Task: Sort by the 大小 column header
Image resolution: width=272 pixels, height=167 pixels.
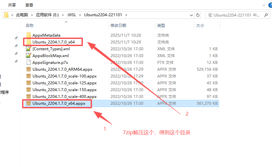Action: [200, 25]
